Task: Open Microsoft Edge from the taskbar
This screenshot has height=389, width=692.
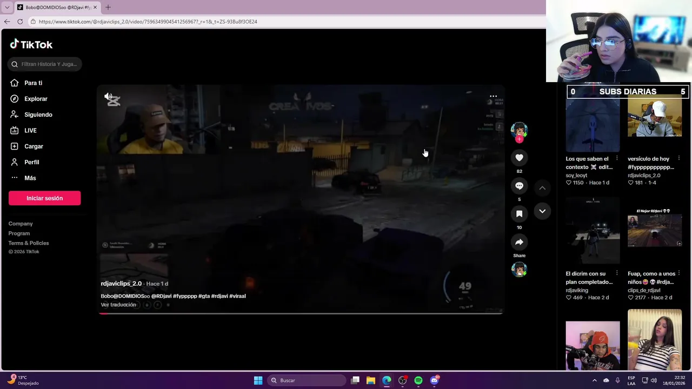Action: click(387, 380)
